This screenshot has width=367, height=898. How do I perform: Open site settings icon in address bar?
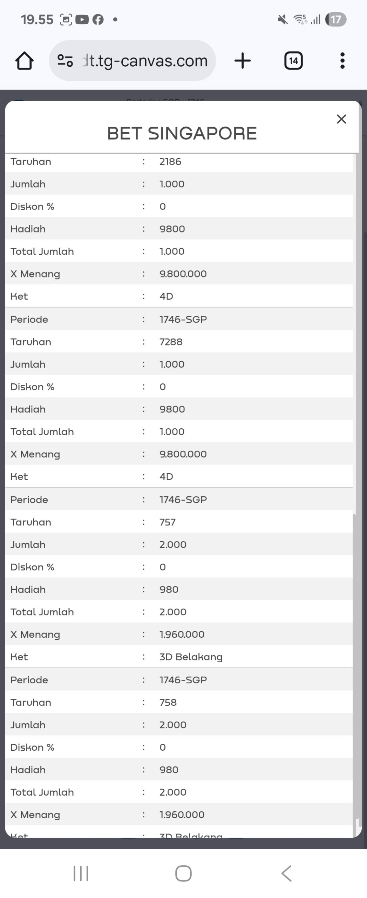[65, 61]
